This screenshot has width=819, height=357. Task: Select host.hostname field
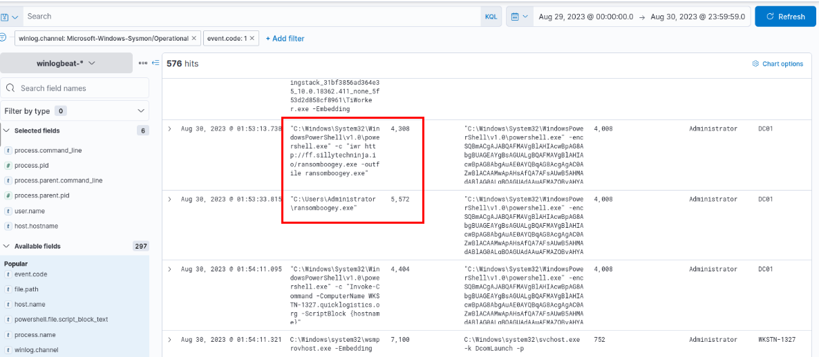pos(36,226)
